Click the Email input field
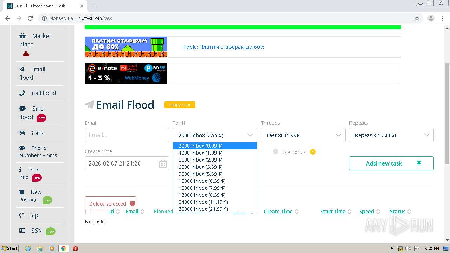Screen dimensions: 450x253 [x=127, y=135]
